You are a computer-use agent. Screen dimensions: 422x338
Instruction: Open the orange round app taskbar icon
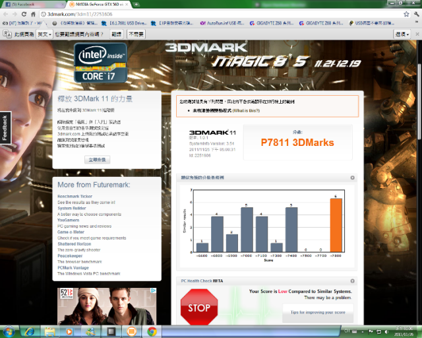pos(131,331)
